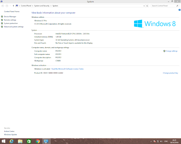
Task: Launch Google Chrome from taskbar
Action: 38,141
